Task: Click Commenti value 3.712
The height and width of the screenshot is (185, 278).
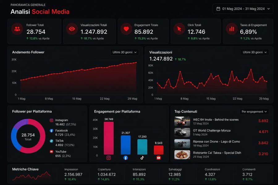Action: (x=247, y=175)
